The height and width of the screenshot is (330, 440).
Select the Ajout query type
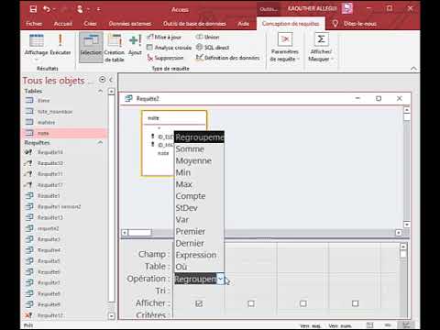[135, 45]
